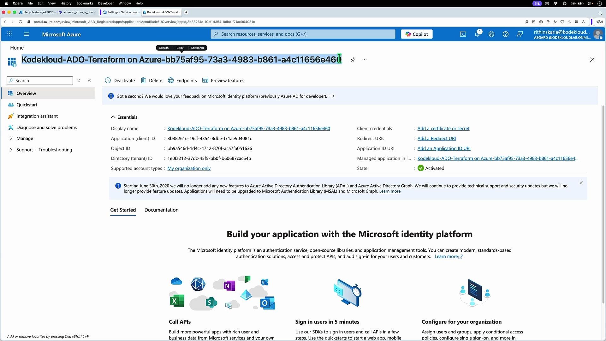Open the Developer menu in the menu bar

click(x=106, y=3)
